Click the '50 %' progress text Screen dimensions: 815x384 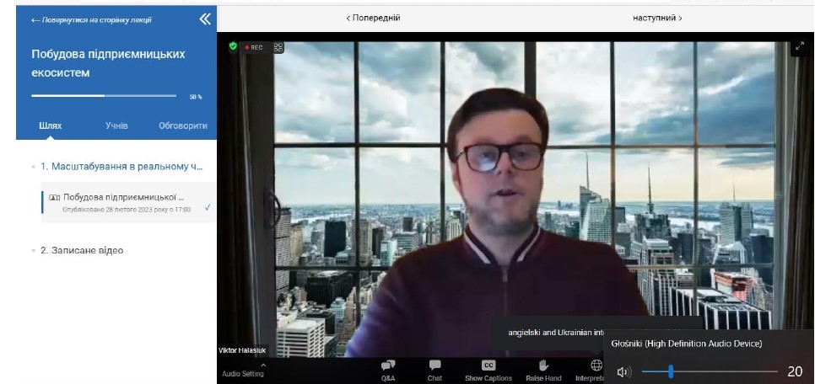196,97
